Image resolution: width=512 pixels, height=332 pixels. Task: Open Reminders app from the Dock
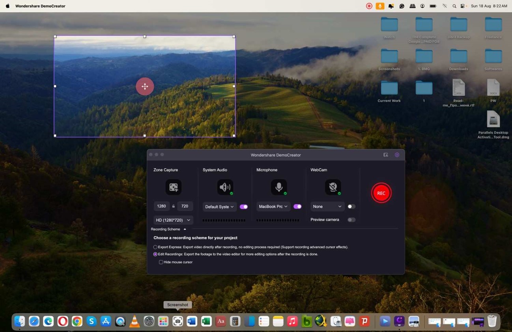(263, 321)
